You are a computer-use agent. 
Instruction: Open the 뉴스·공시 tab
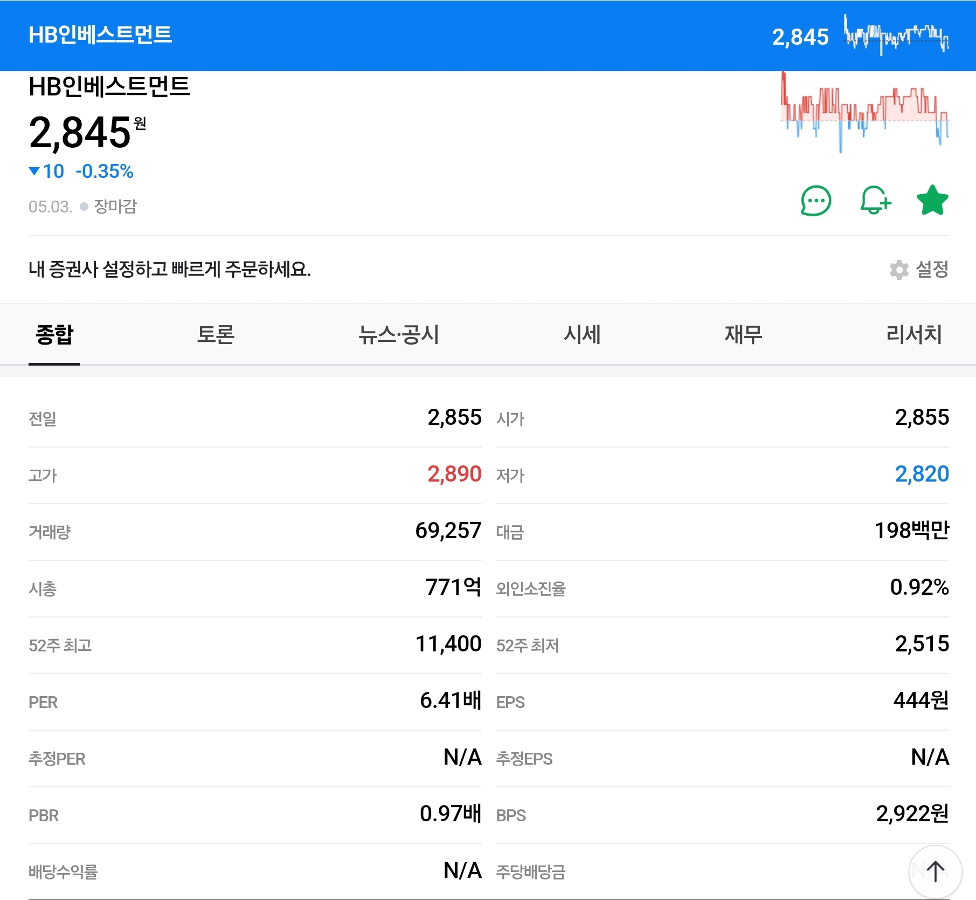399,334
